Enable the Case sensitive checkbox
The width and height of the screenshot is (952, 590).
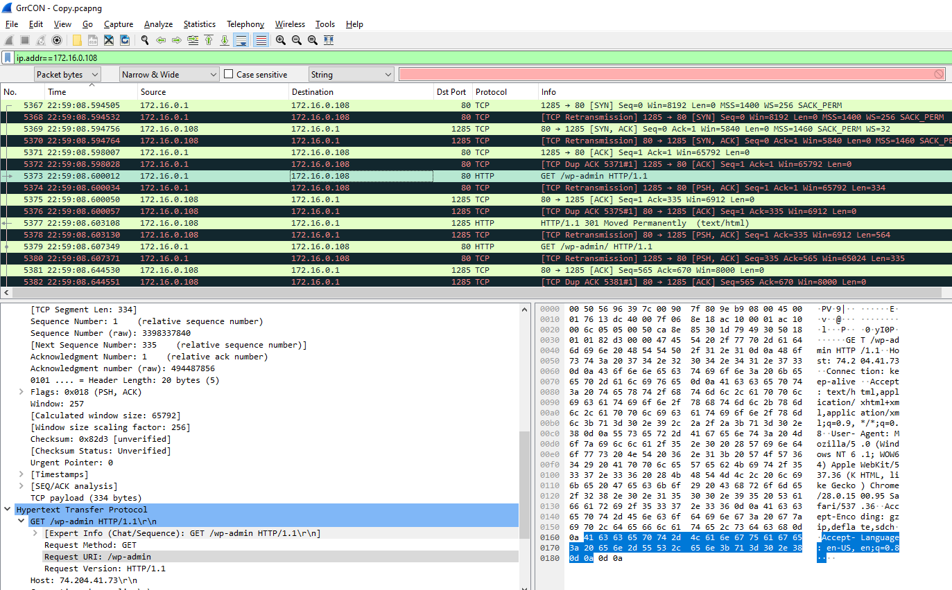click(x=229, y=75)
